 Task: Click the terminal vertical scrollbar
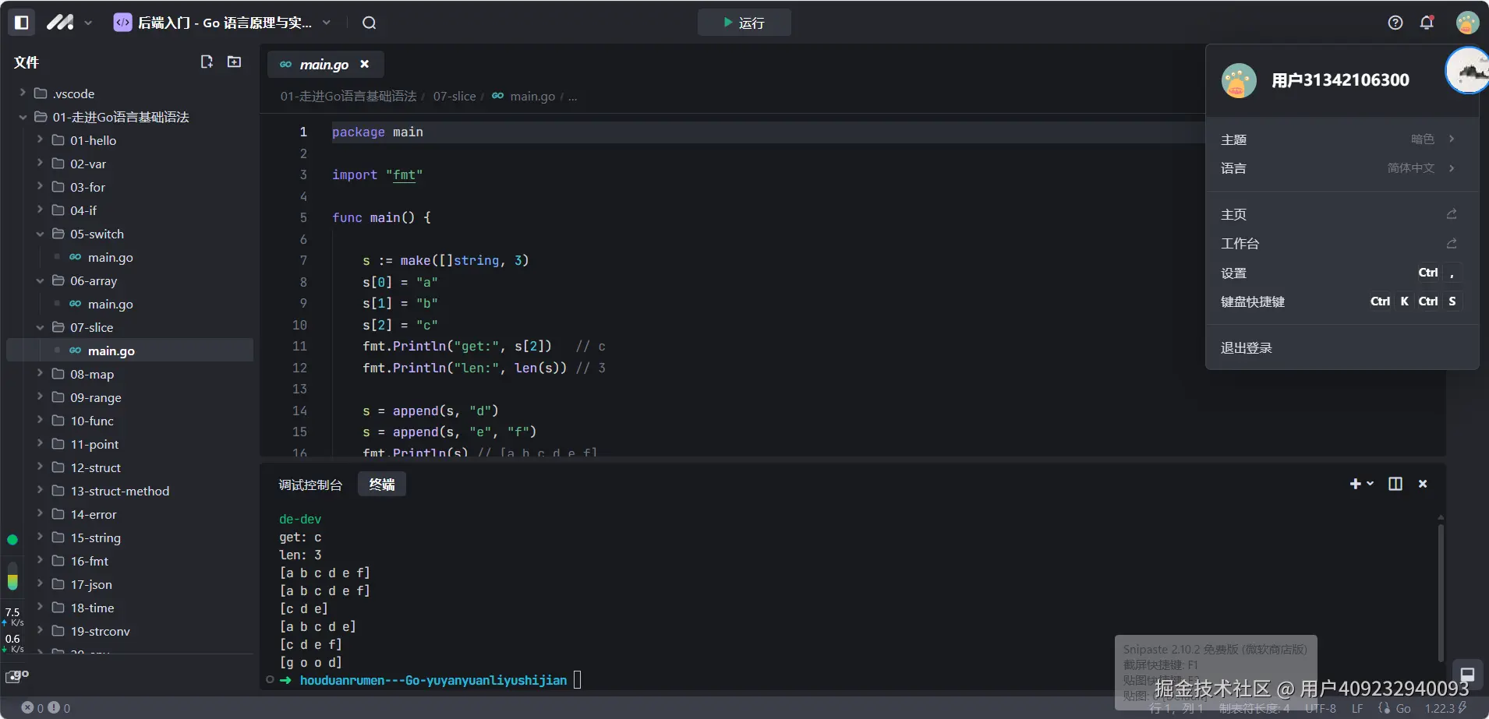click(x=1440, y=592)
